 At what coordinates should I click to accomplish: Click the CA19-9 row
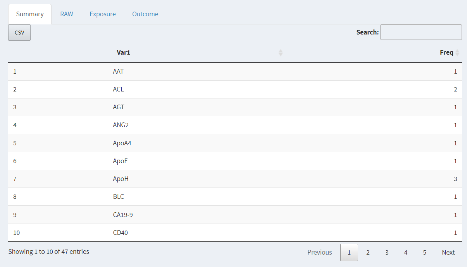click(123, 215)
